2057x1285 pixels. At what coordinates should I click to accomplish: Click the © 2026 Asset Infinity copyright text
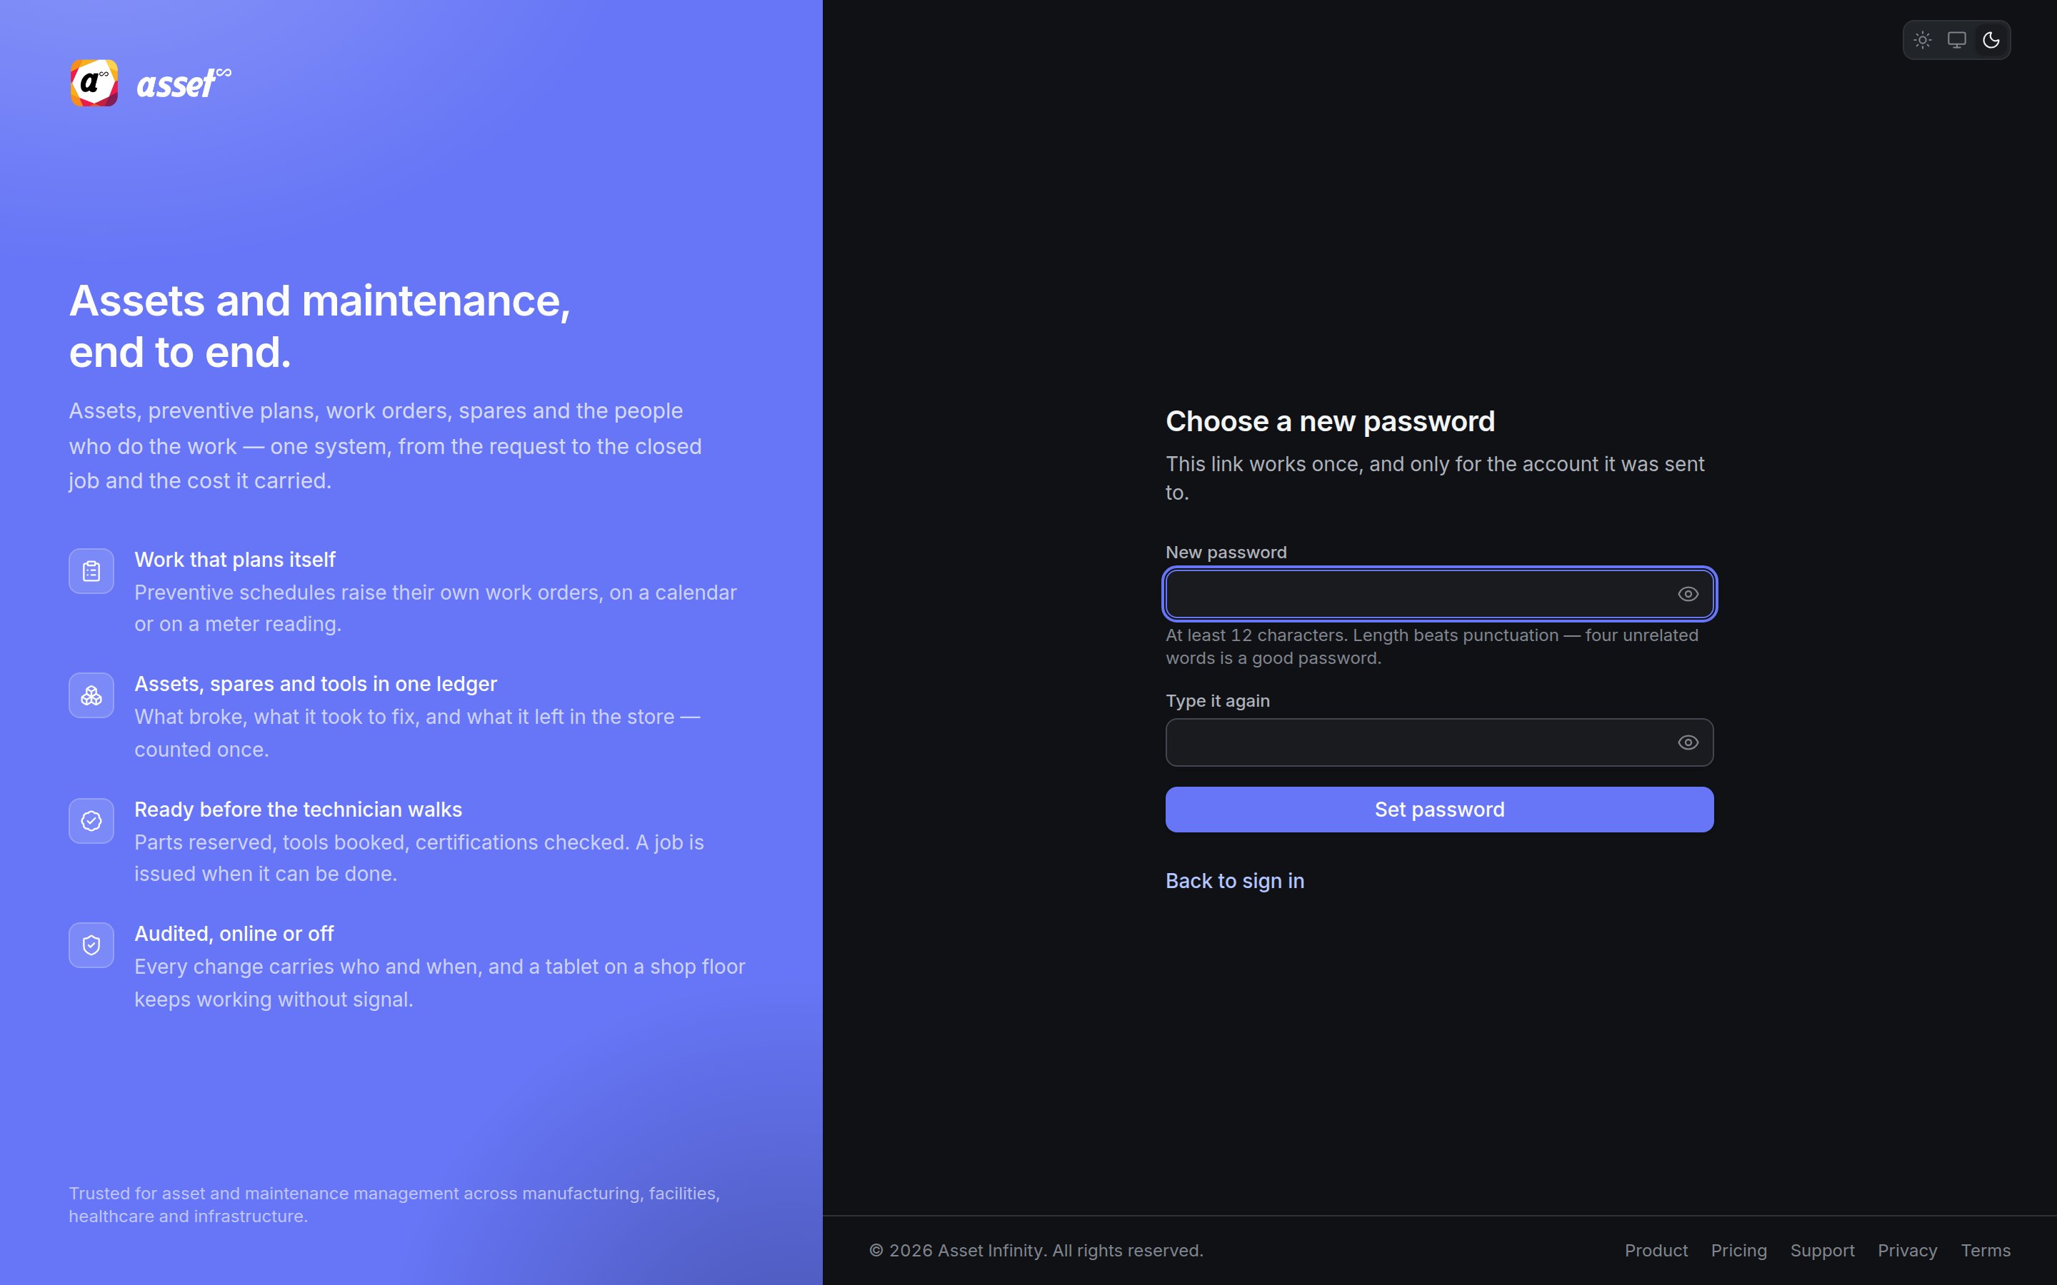click(x=1036, y=1250)
